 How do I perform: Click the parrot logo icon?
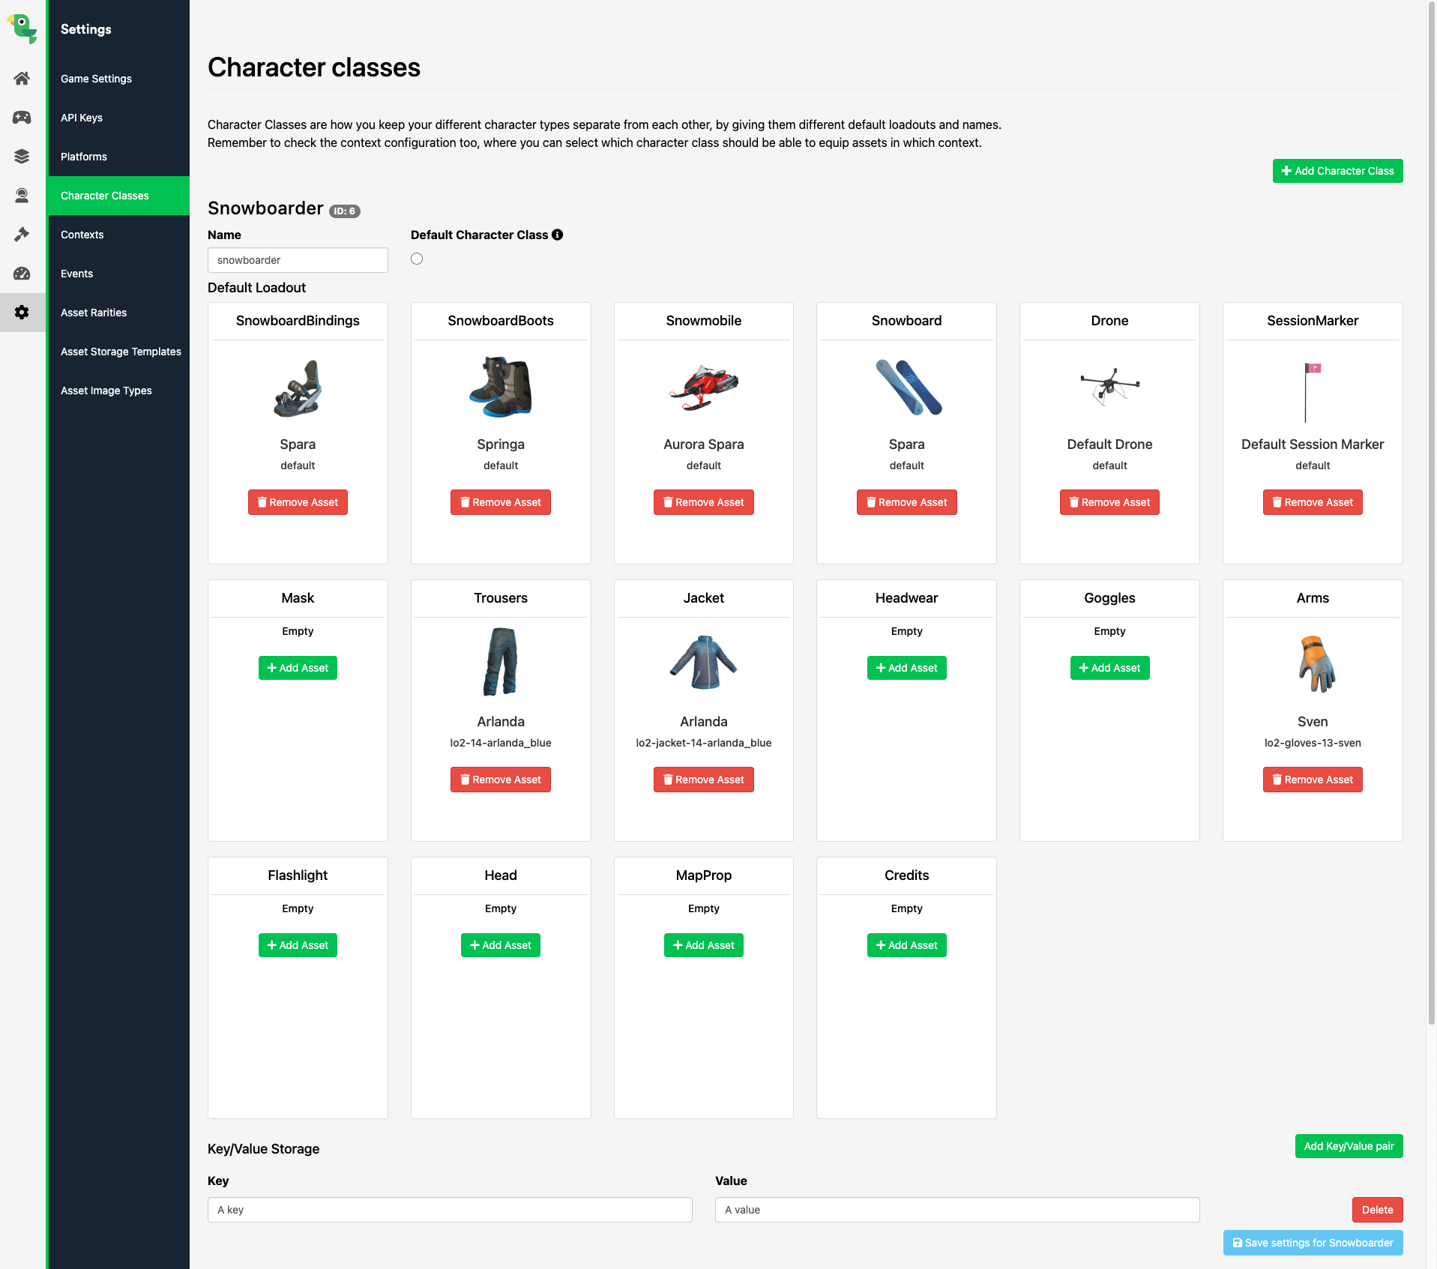pos(22,28)
